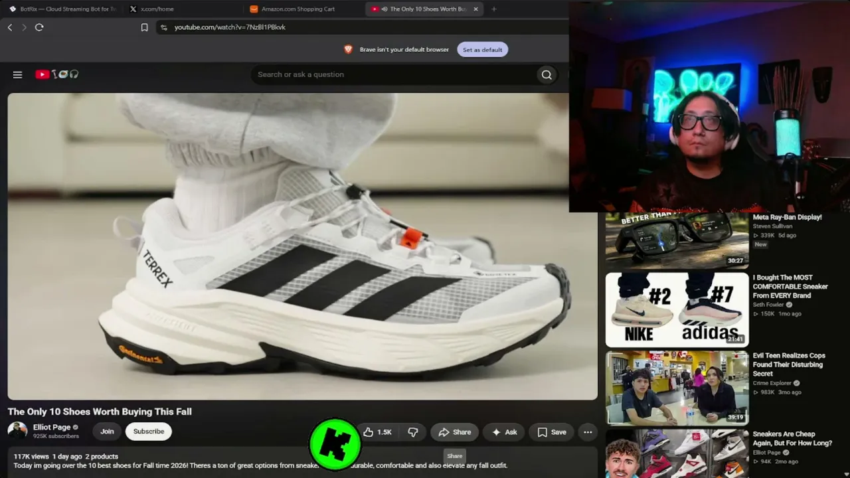Reload the current YouTube page

[39, 27]
